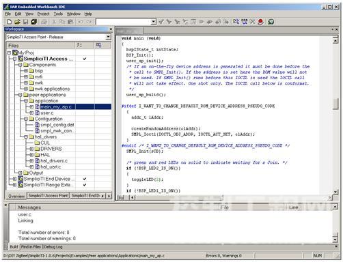
Task: Collapse the My Proj workspace node
Action: [x=9, y=53]
